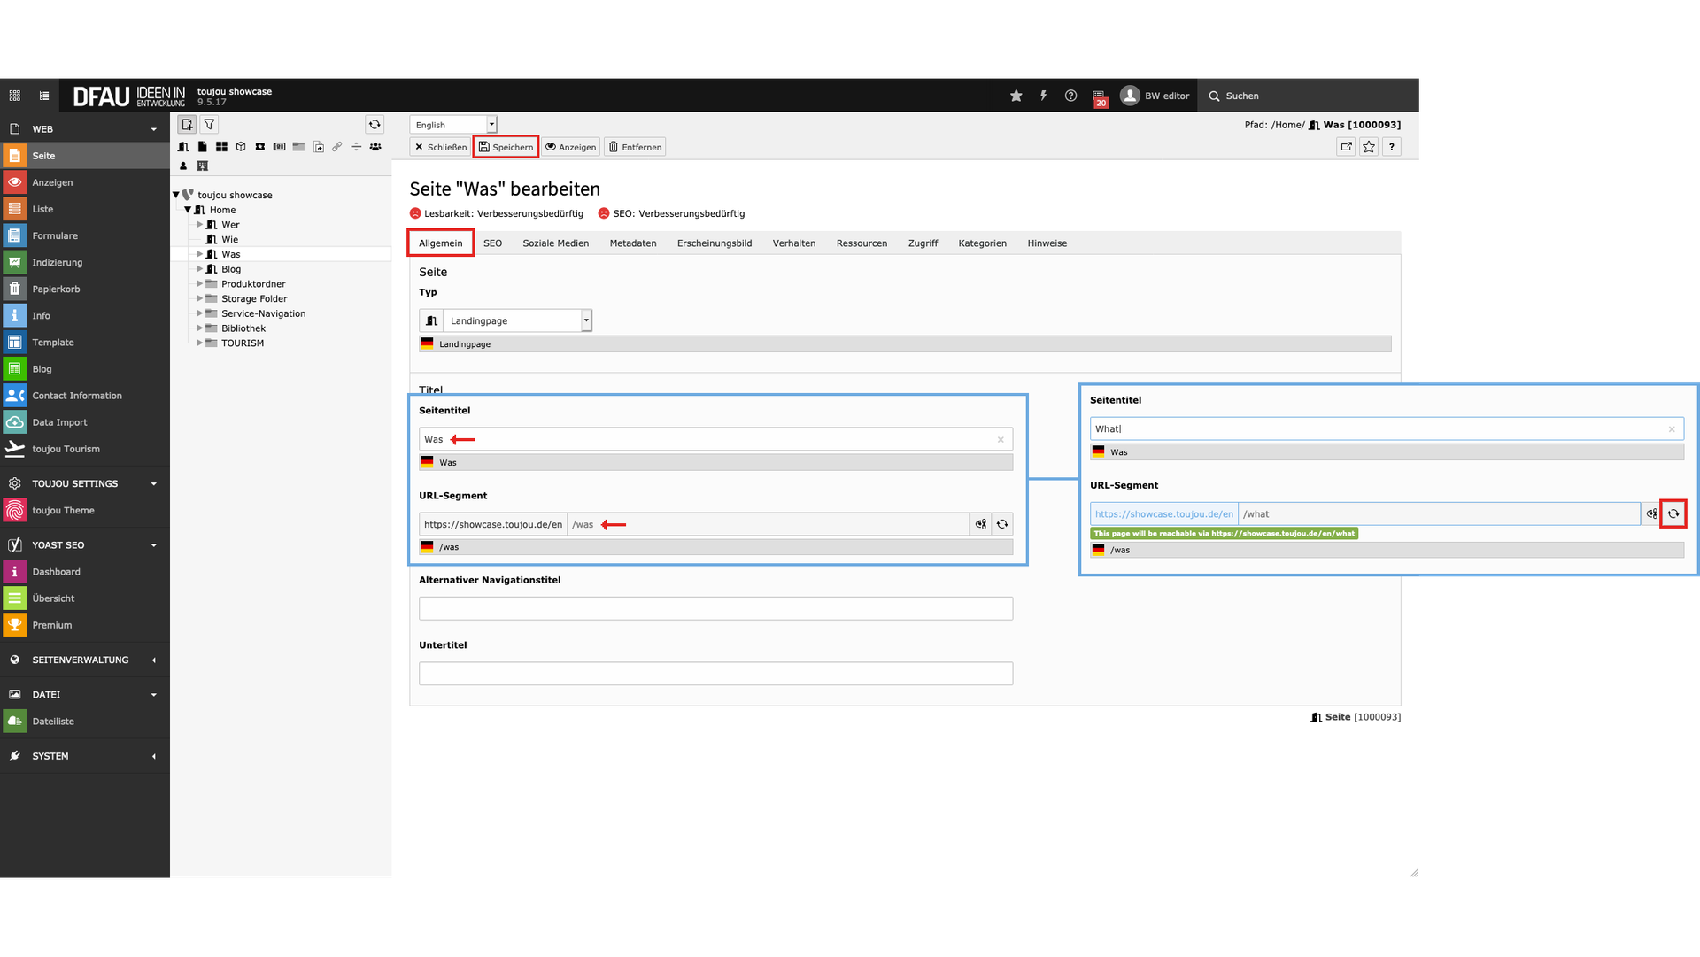Image resolution: width=1700 pixels, height=957 pixels.
Task: Open the English language dropdown
Action: 452,125
